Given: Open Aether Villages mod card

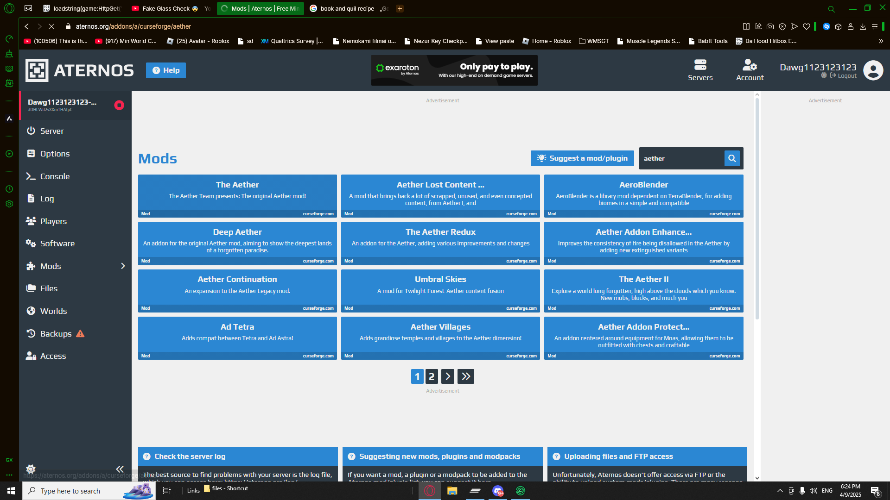Looking at the screenshot, I should (x=440, y=338).
